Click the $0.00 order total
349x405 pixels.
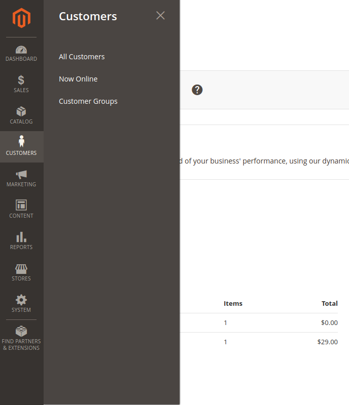click(x=329, y=322)
